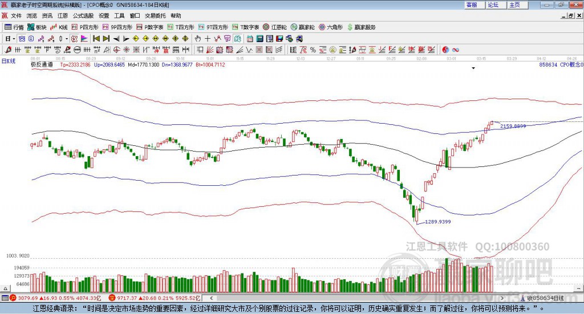
Task: Click the 论坛 button
Action: [496, 5]
